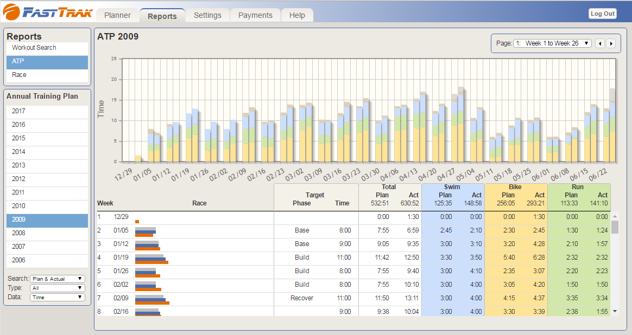Open the Page week range dropdown
Screen dimensions: 632x335
(552, 43)
